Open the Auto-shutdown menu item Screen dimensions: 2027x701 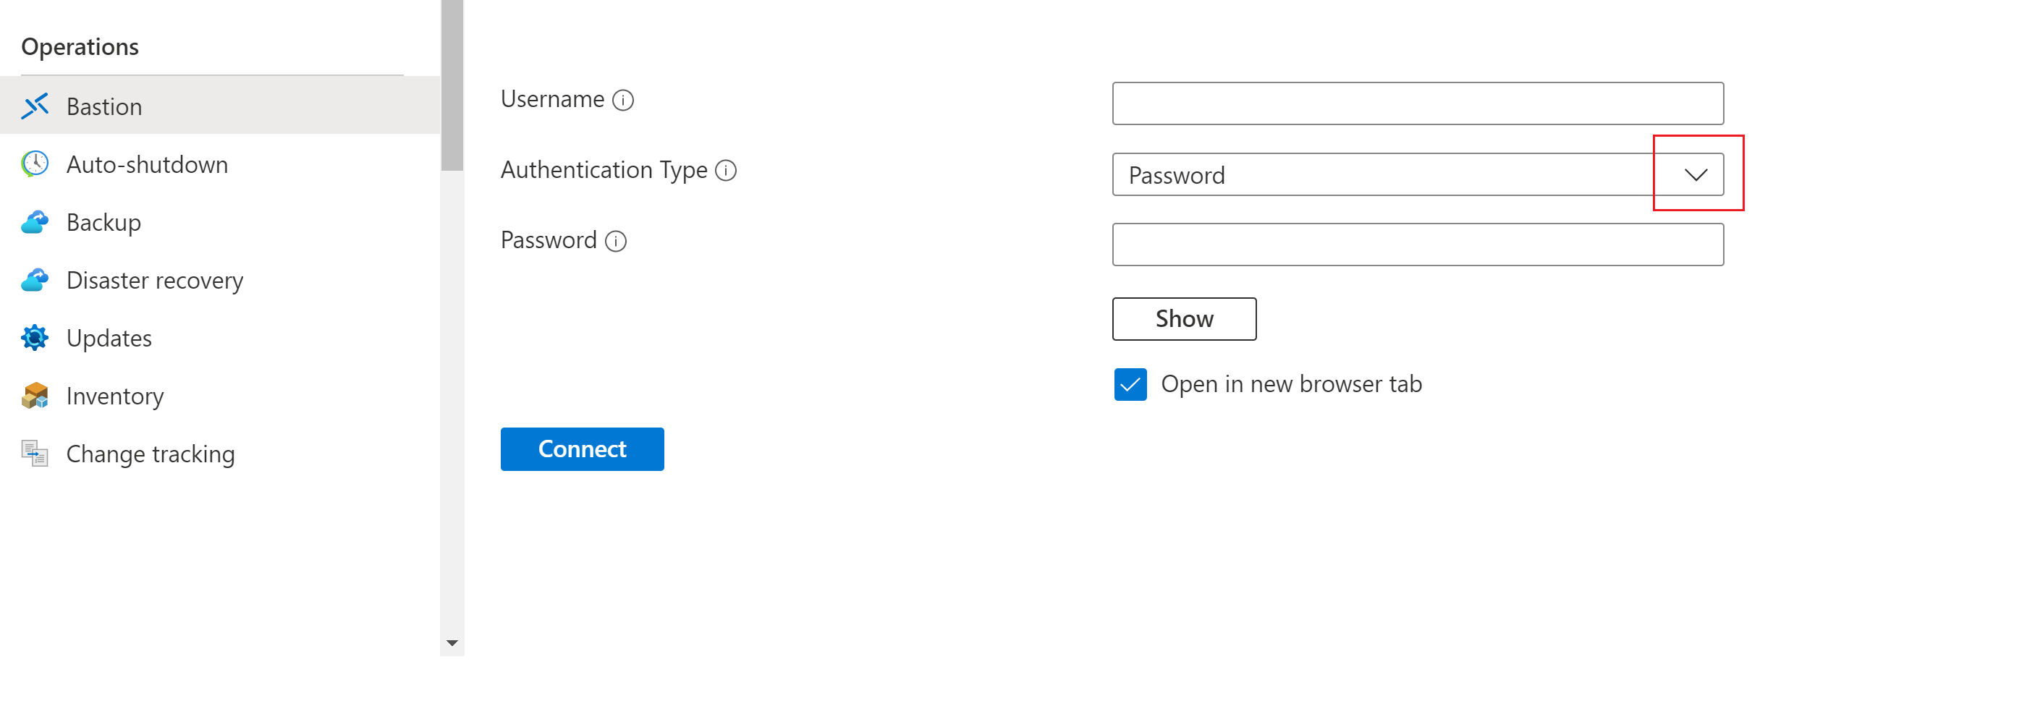tap(147, 164)
